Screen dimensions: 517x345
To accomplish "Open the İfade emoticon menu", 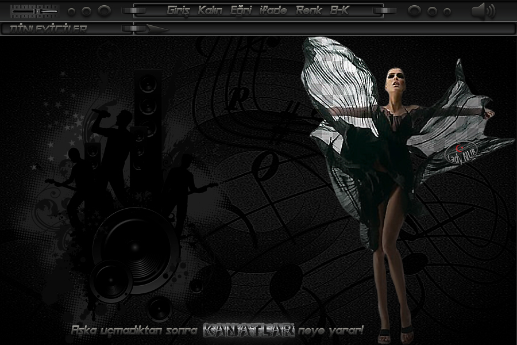I will tap(273, 10).
